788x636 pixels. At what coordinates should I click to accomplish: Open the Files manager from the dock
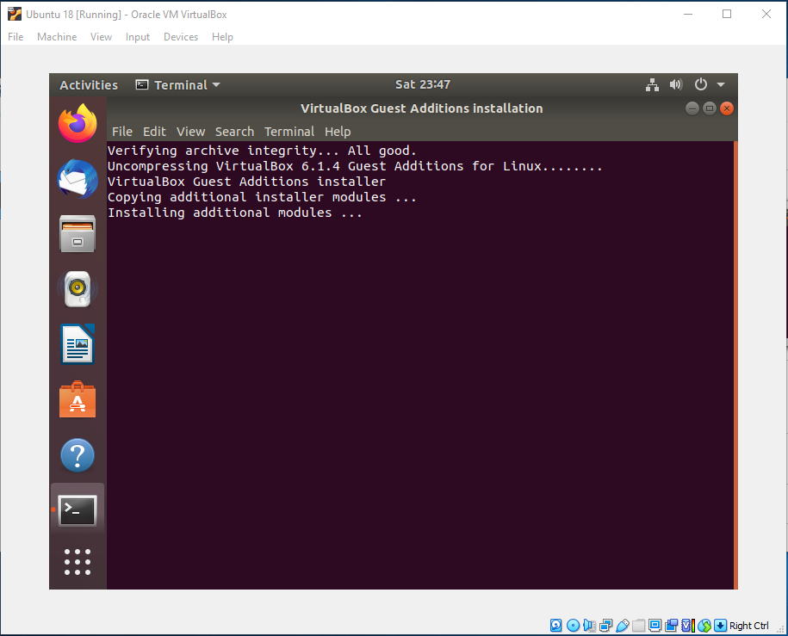(78, 234)
